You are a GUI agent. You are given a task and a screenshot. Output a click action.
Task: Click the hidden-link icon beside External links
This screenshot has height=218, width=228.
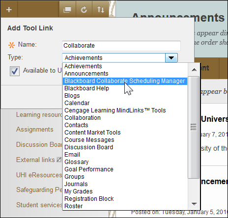click(59, 160)
